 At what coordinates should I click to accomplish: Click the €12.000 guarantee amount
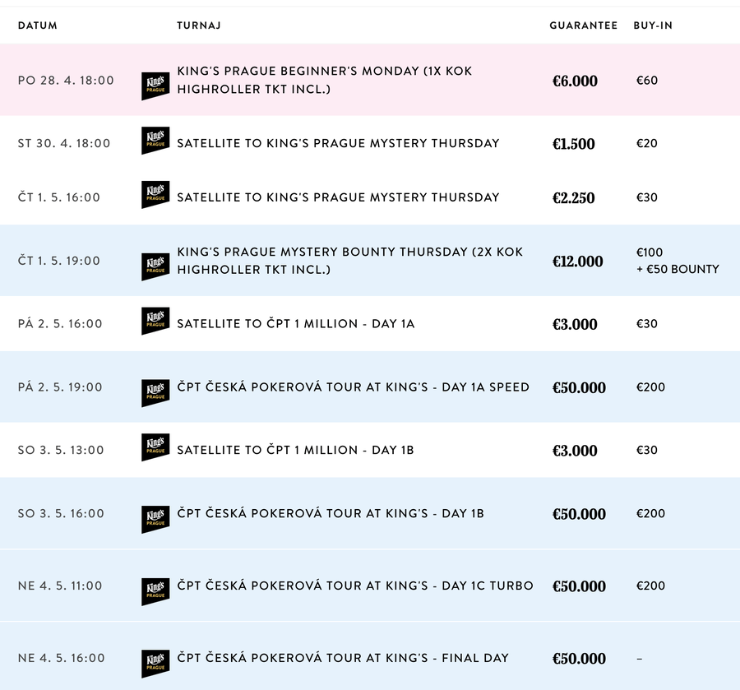tap(578, 261)
